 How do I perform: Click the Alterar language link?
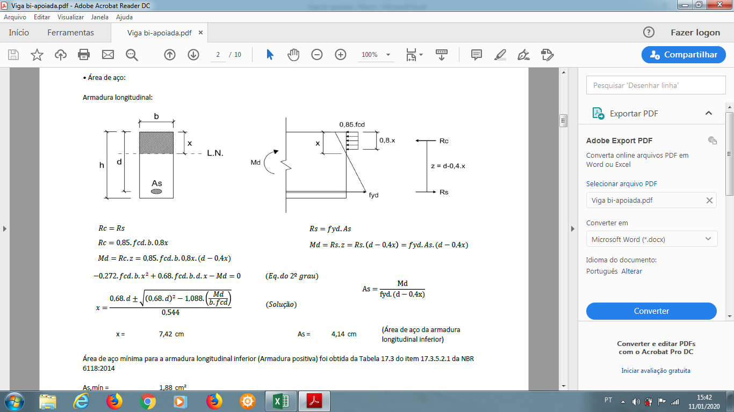pyautogui.click(x=632, y=271)
